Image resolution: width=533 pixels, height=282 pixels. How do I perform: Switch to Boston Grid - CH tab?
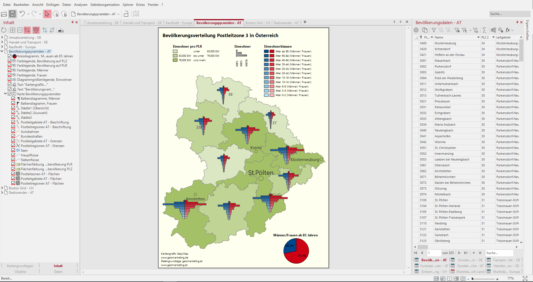pos(258,23)
